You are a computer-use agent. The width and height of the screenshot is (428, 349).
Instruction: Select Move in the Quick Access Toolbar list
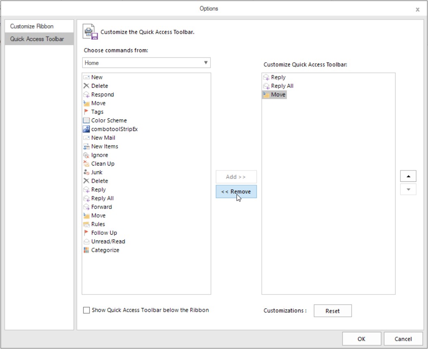277,94
